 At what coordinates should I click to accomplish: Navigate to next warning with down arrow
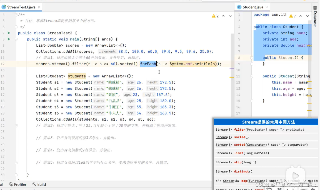click(230, 16)
